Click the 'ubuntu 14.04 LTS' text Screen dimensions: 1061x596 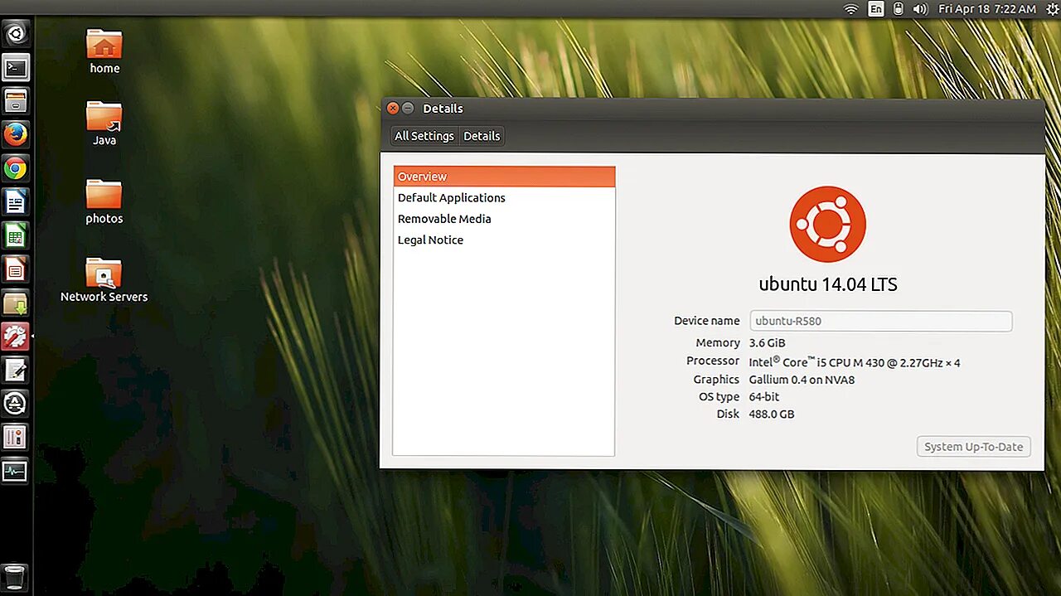pos(828,284)
